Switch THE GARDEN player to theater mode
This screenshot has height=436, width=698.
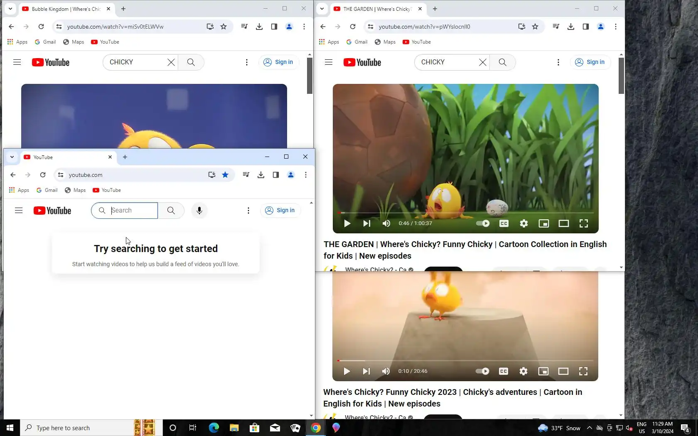(x=564, y=223)
